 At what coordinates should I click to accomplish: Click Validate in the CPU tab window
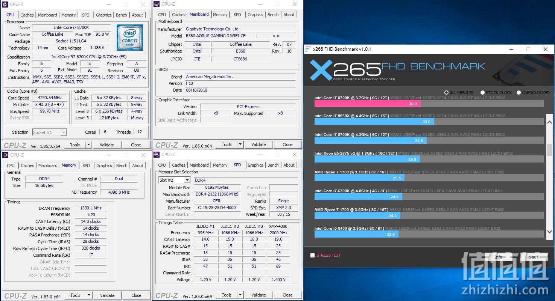coord(107,145)
